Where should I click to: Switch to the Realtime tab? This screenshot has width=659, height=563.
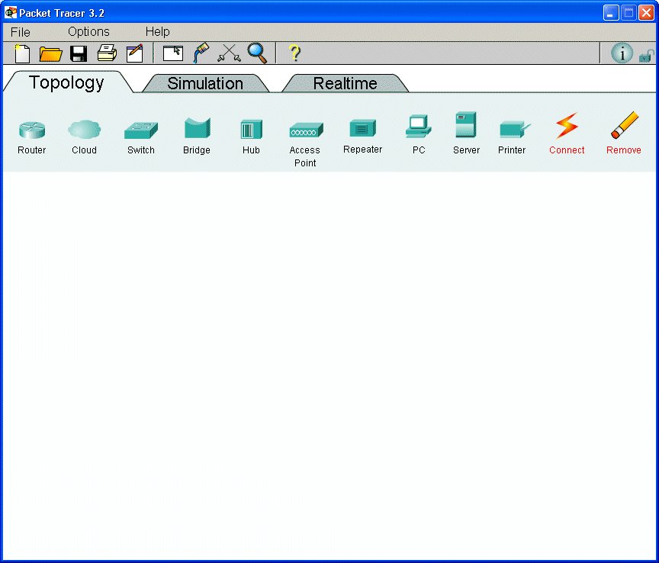tap(345, 83)
